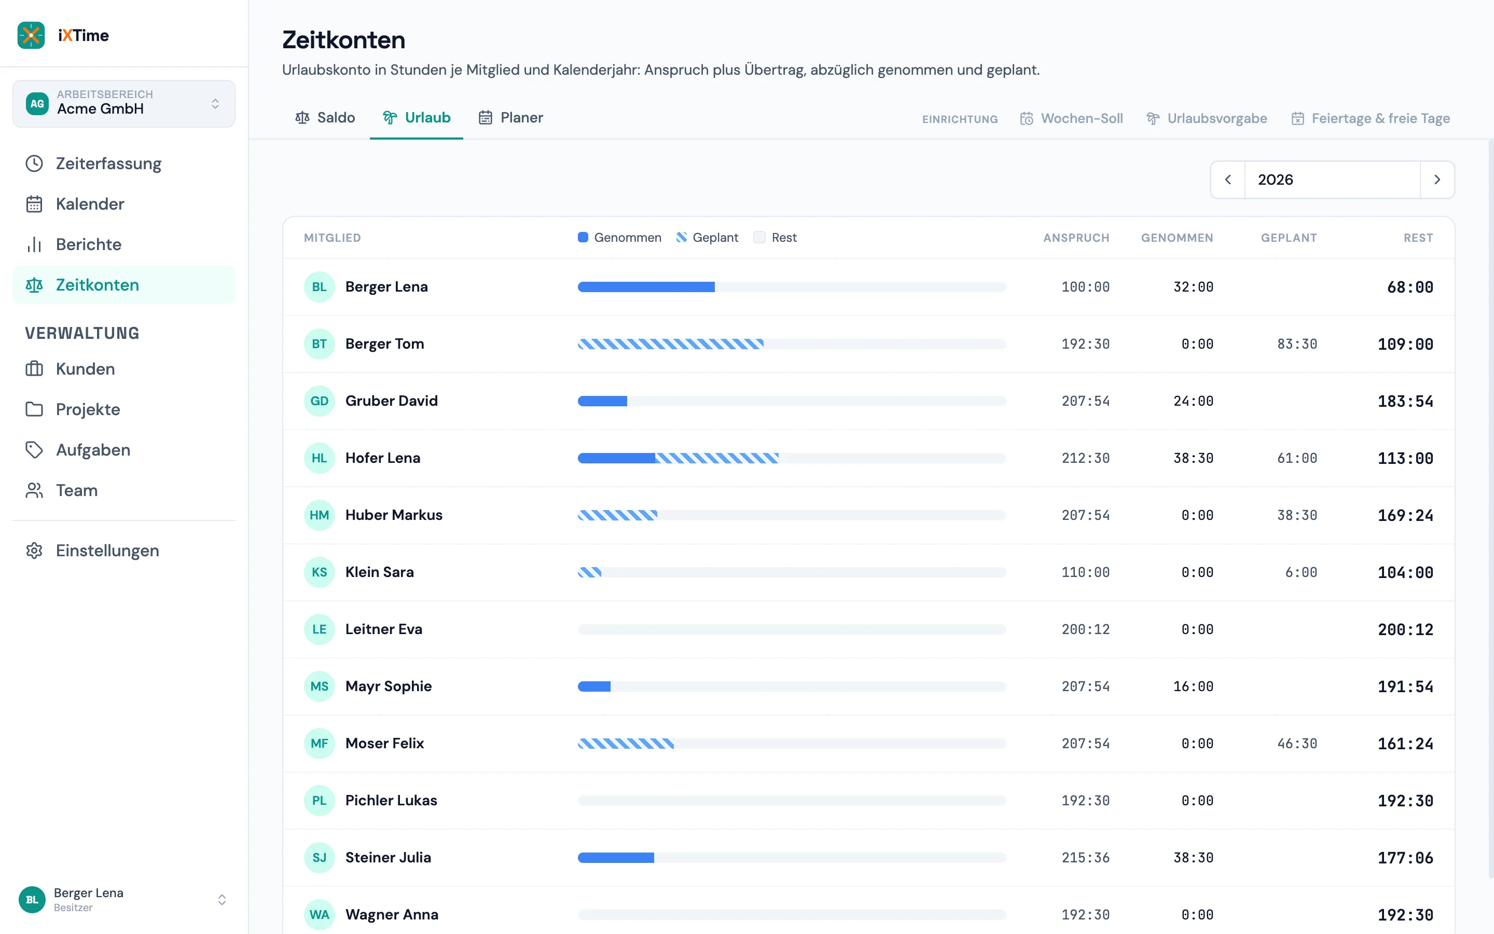Select the Huber Markus member name
This screenshot has height=934, width=1494.
pyautogui.click(x=394, y=515)
